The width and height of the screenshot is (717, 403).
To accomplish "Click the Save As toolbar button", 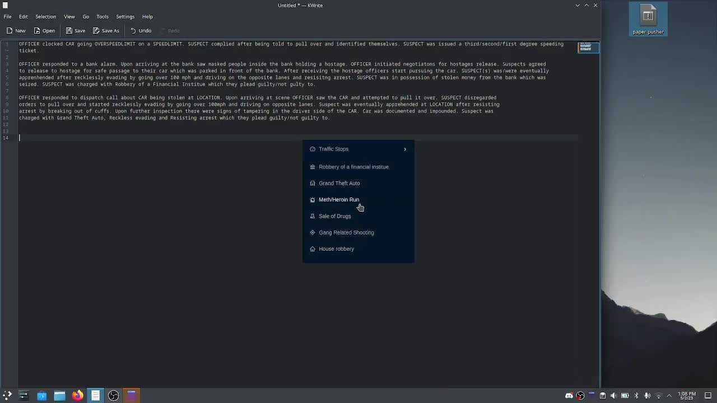I will 106,31.
